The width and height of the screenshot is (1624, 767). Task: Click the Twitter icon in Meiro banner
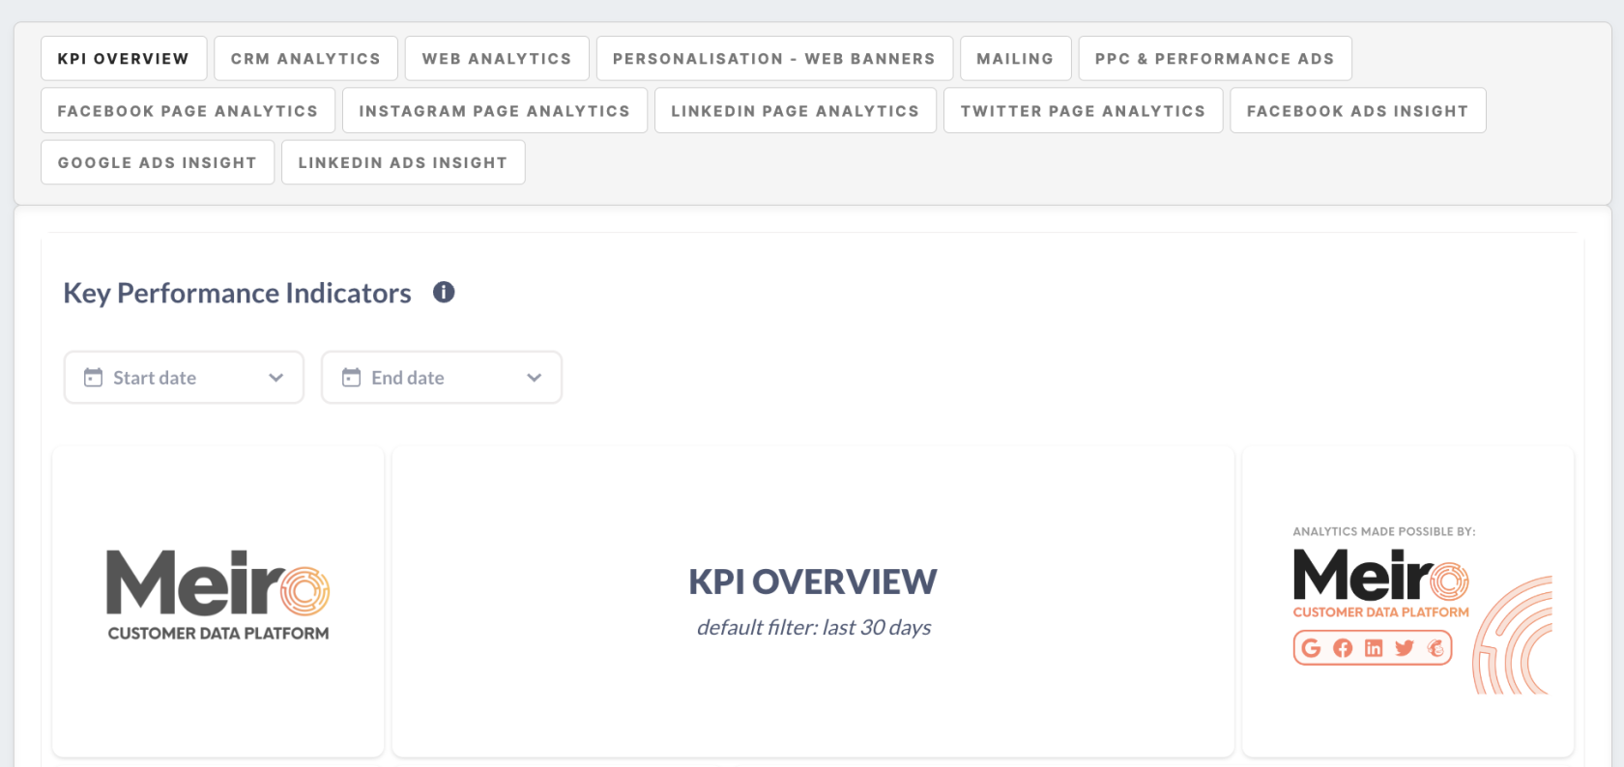1405,648
